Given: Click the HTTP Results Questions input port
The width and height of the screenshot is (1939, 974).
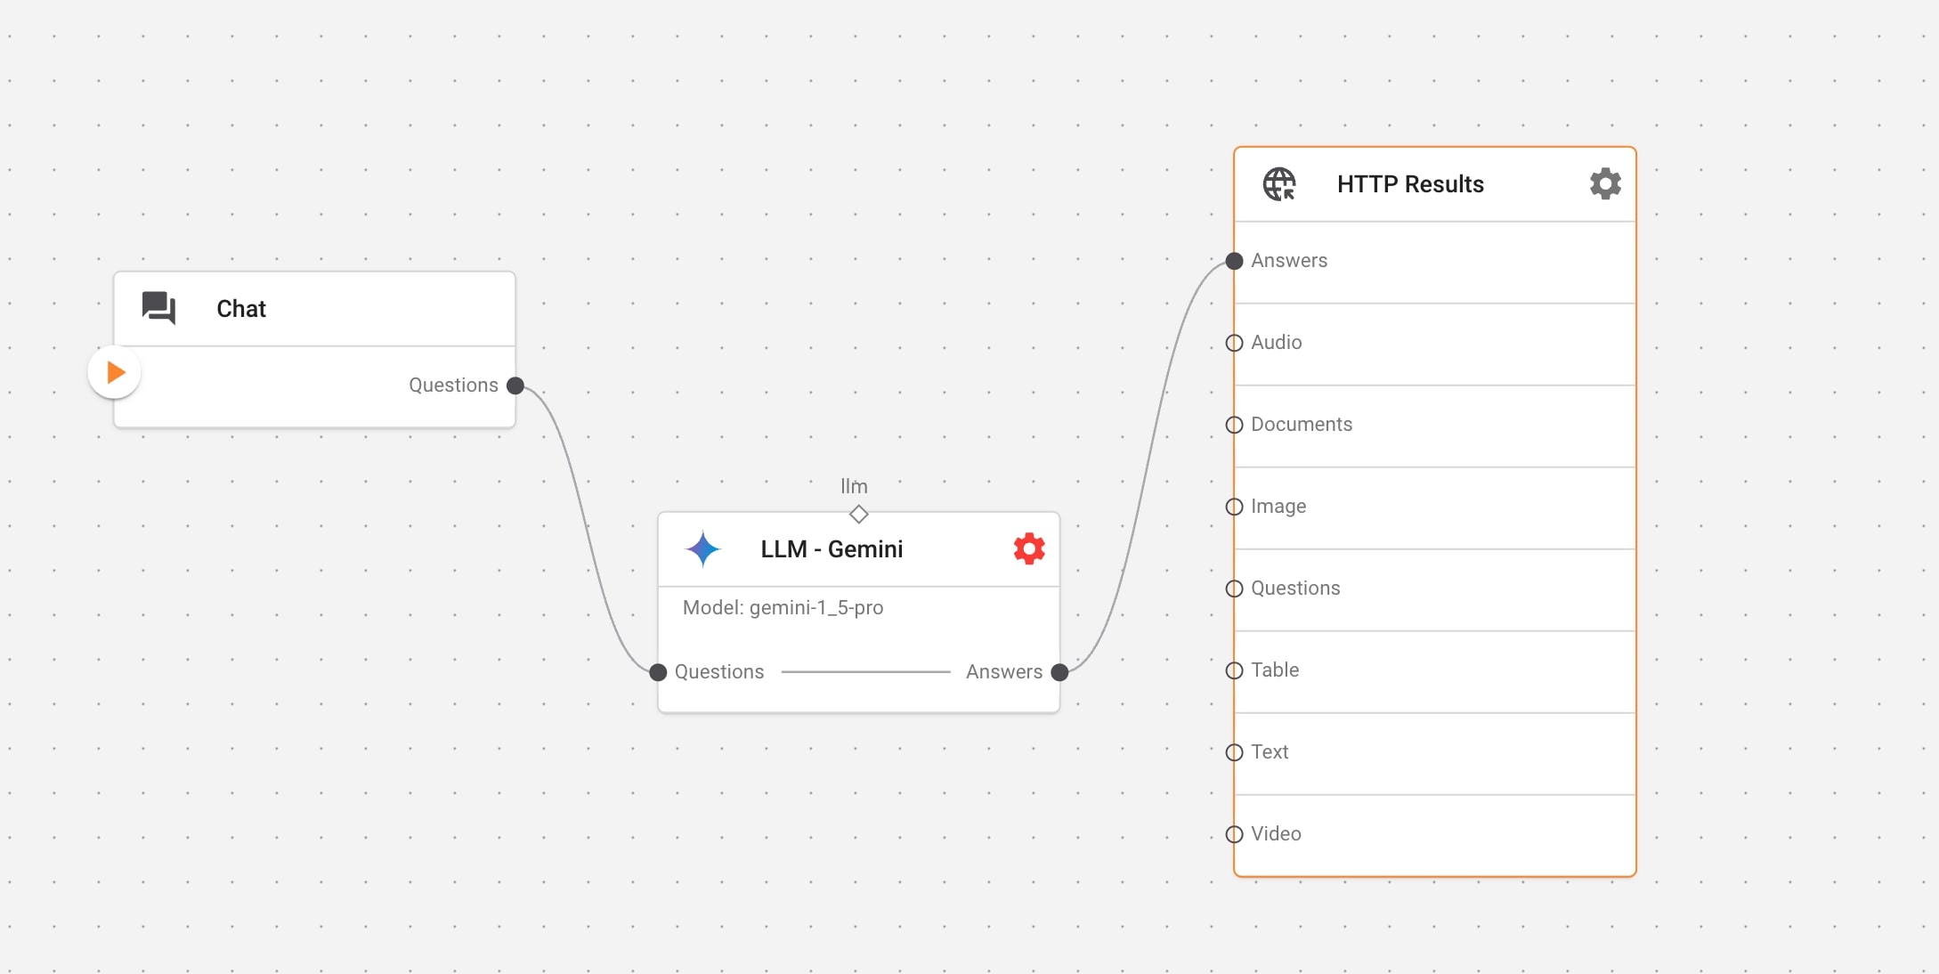Looking at the screenshot, I should 1234,588.
